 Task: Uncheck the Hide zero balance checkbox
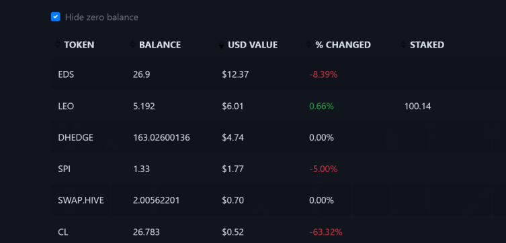56,17
